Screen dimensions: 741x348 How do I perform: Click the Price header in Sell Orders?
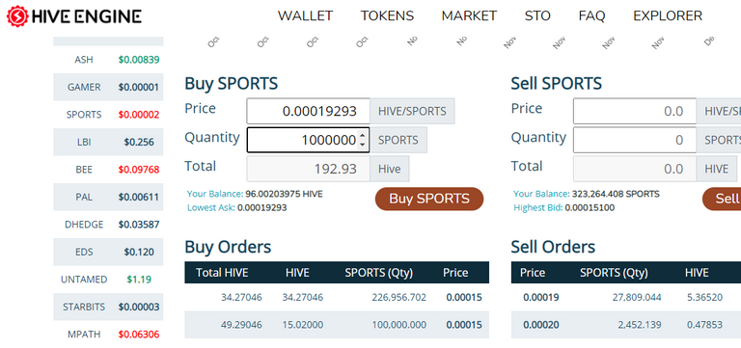(x=533, y=273)
